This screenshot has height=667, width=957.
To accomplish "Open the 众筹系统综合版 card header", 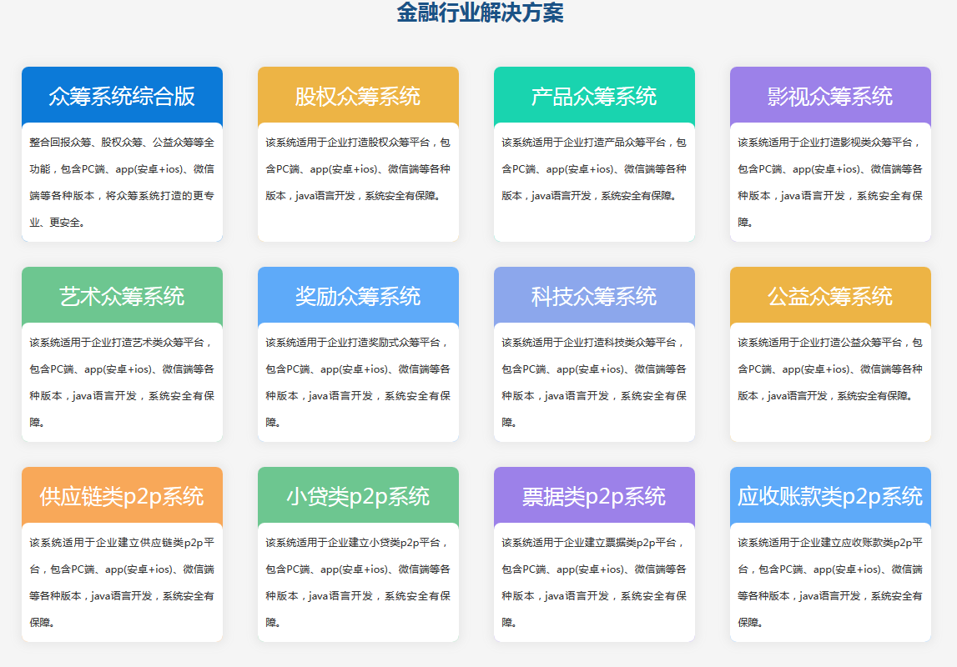I will [122, 96].
